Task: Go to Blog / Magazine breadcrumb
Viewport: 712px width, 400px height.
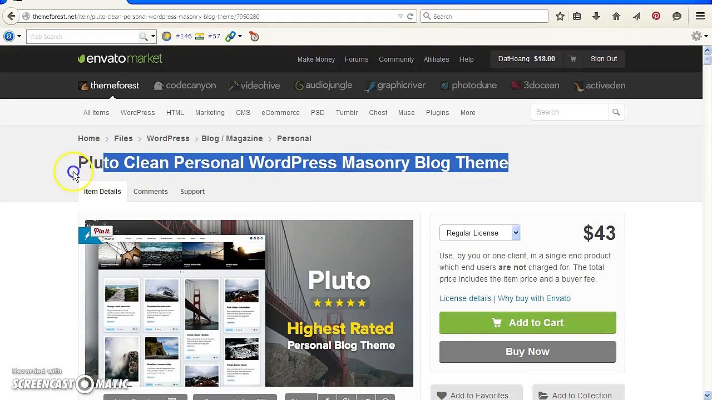Action: (x=232, y=138)
